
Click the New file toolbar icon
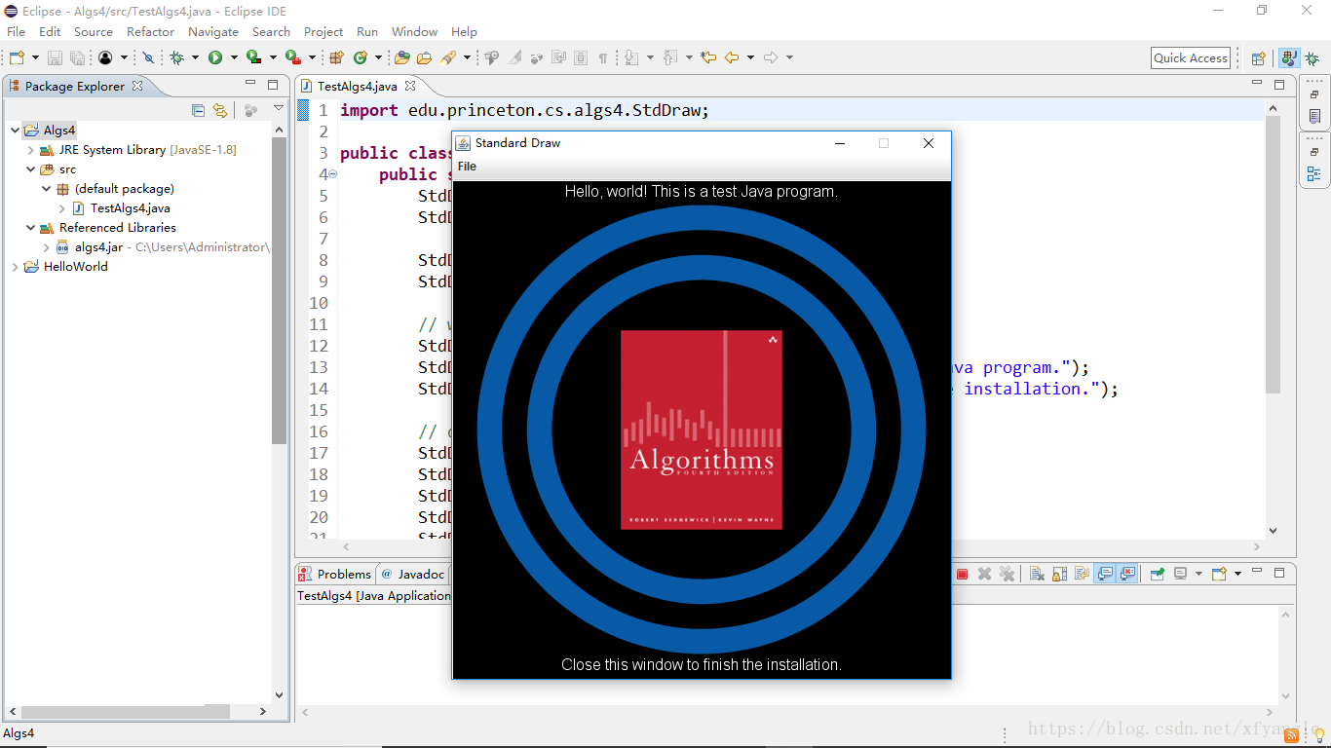[x=17, y=57]
